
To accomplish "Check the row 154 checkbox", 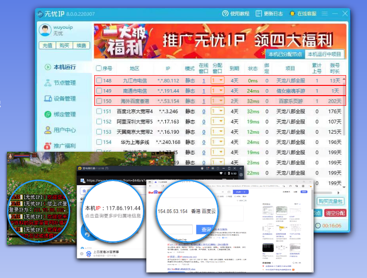I will click(x=99, y=142).
